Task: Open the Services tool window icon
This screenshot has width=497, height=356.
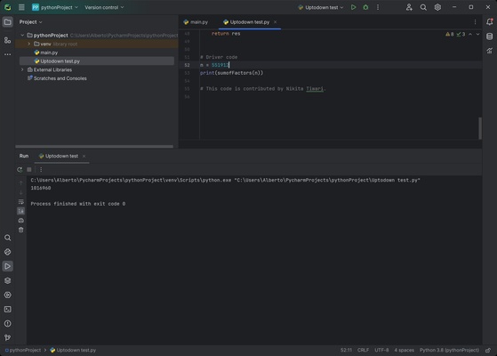Action: click(x=8, y=295)
